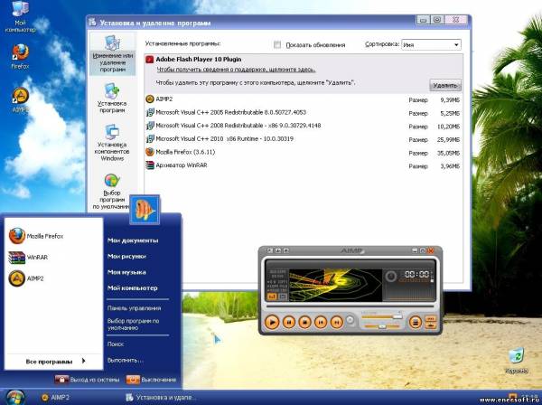Click the user picture fish avatar

point(145,210)
